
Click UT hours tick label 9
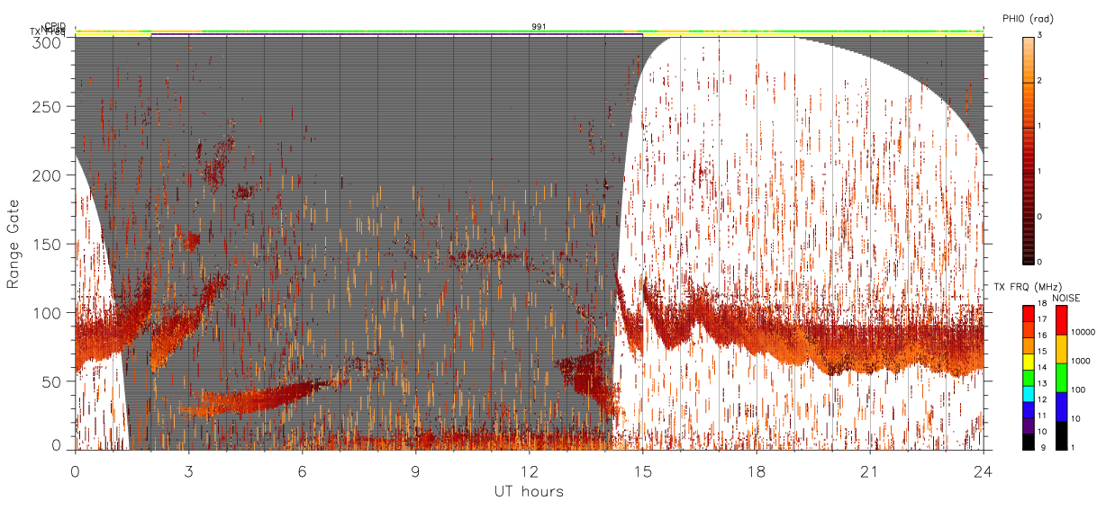coord(416,470)
